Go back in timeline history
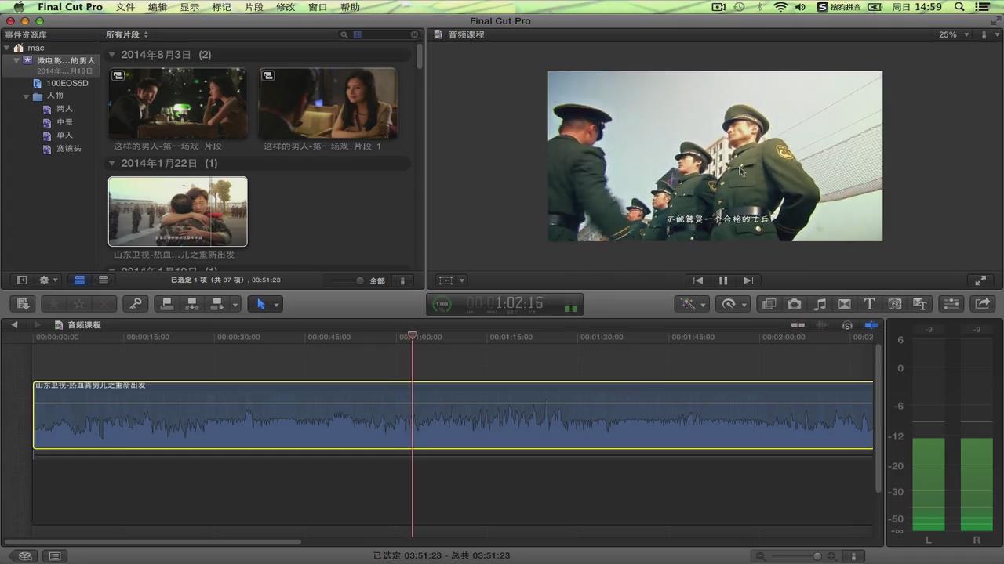Screen dimensions: 1004x564 click(x=14, y=325)
